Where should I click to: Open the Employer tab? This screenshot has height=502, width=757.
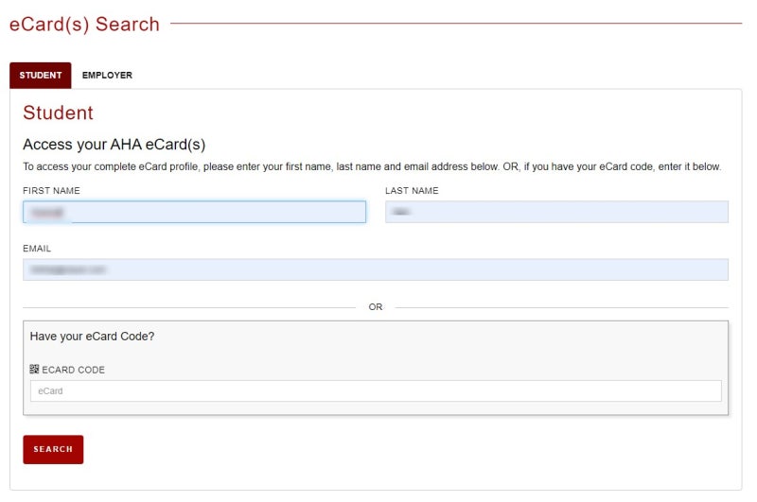(x=107, y=76)
